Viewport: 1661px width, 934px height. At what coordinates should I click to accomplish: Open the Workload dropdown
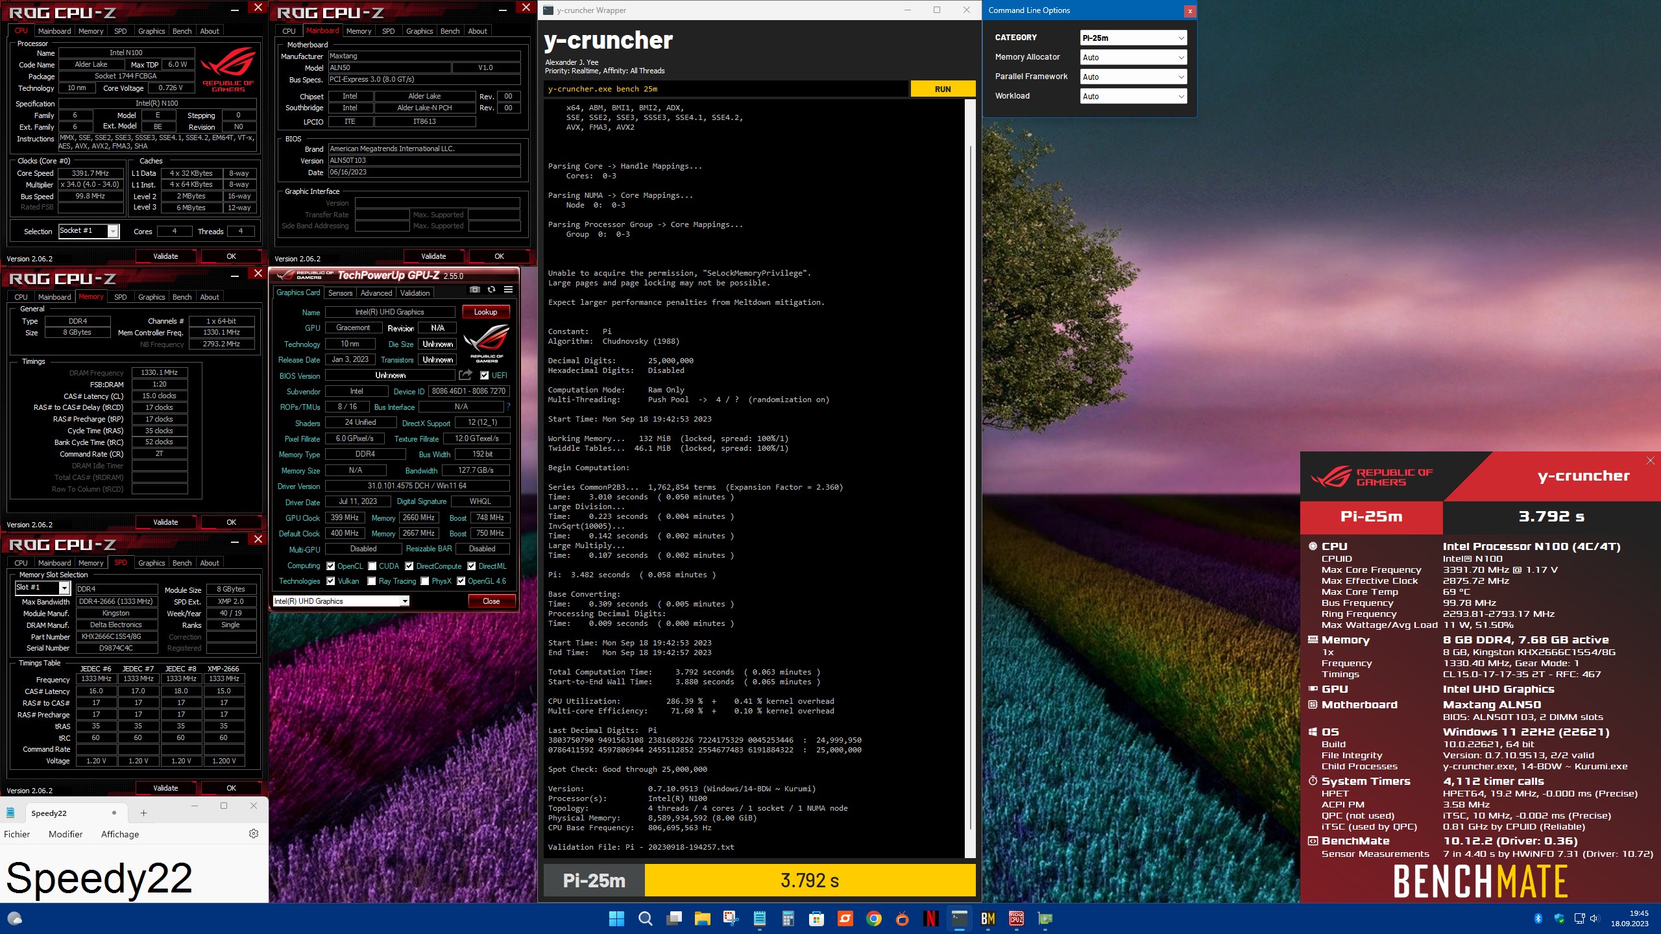pos(1134,96)
